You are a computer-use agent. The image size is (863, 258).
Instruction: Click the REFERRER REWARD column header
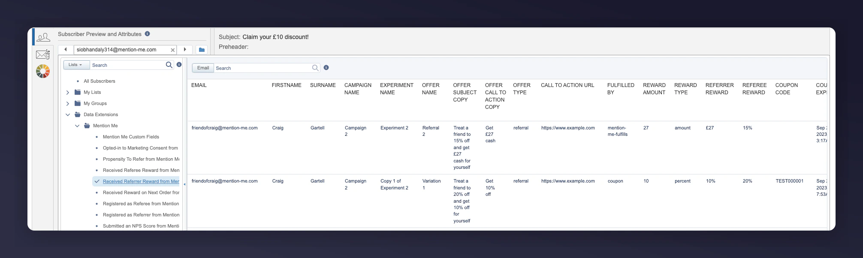[x=719, y=89]
